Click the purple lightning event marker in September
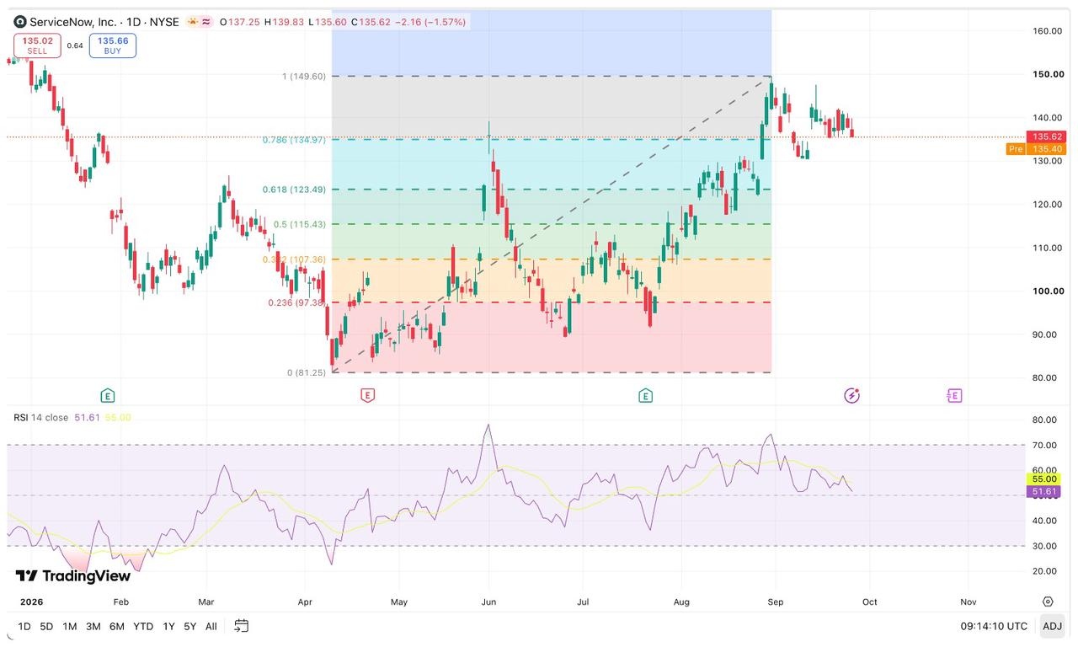1078x647 pixels. (x=851, y=395)
